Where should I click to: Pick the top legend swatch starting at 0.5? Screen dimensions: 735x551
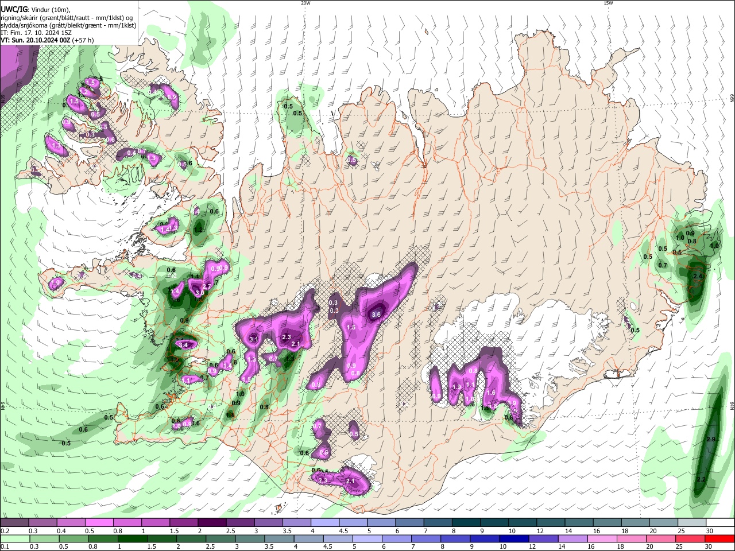pyautogui.click(x=99, y=523)
